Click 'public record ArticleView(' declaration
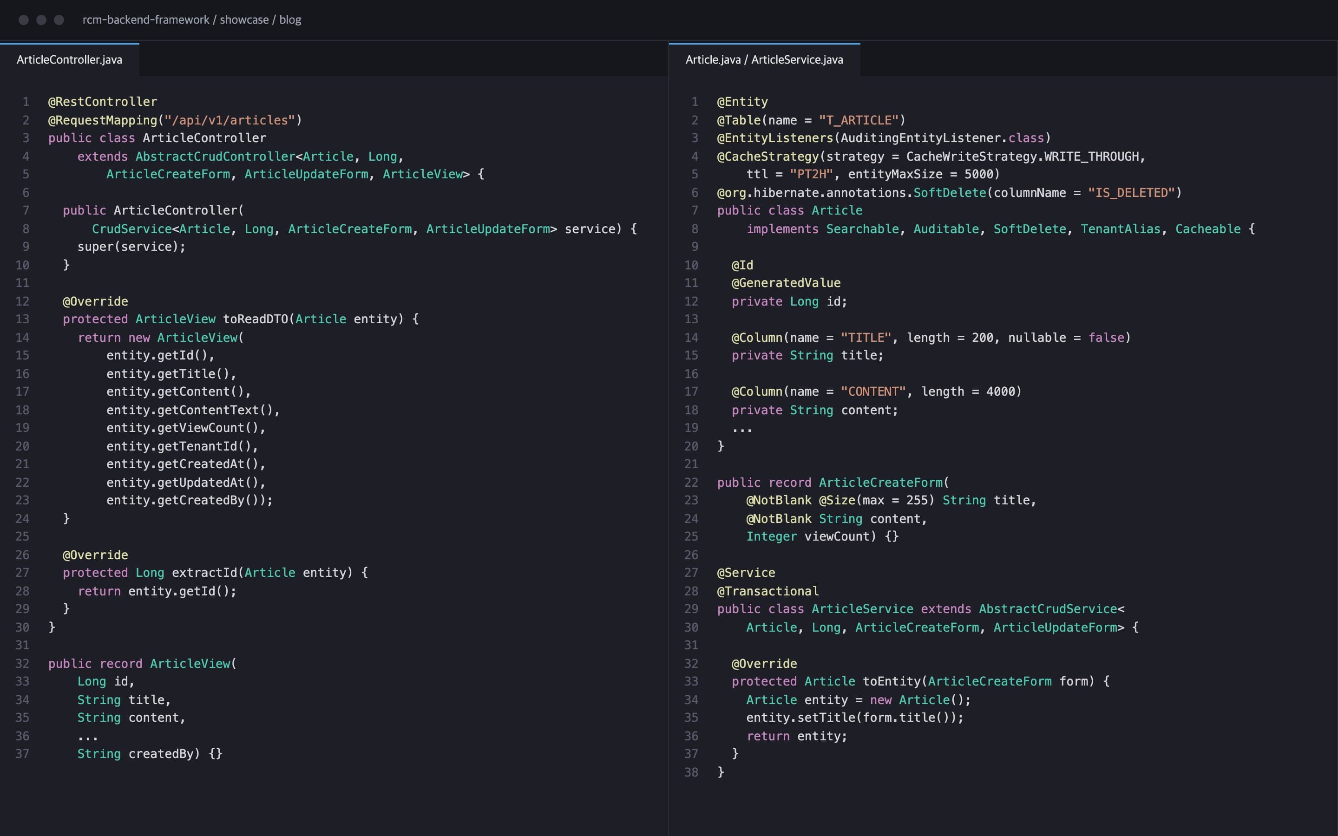 (143, 664)
